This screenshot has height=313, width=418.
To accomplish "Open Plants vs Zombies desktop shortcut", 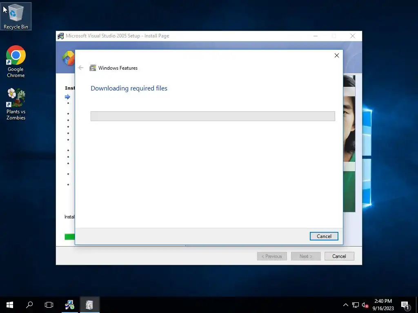I will point(16,104).
